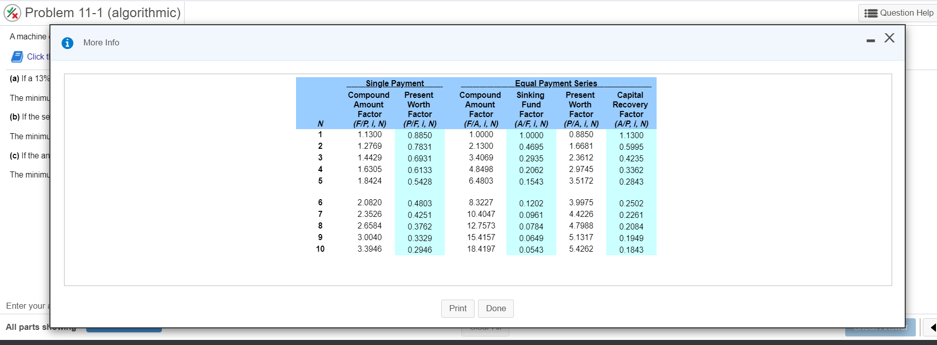Click the book icon next to Click
937x345 pixels.
17,56
